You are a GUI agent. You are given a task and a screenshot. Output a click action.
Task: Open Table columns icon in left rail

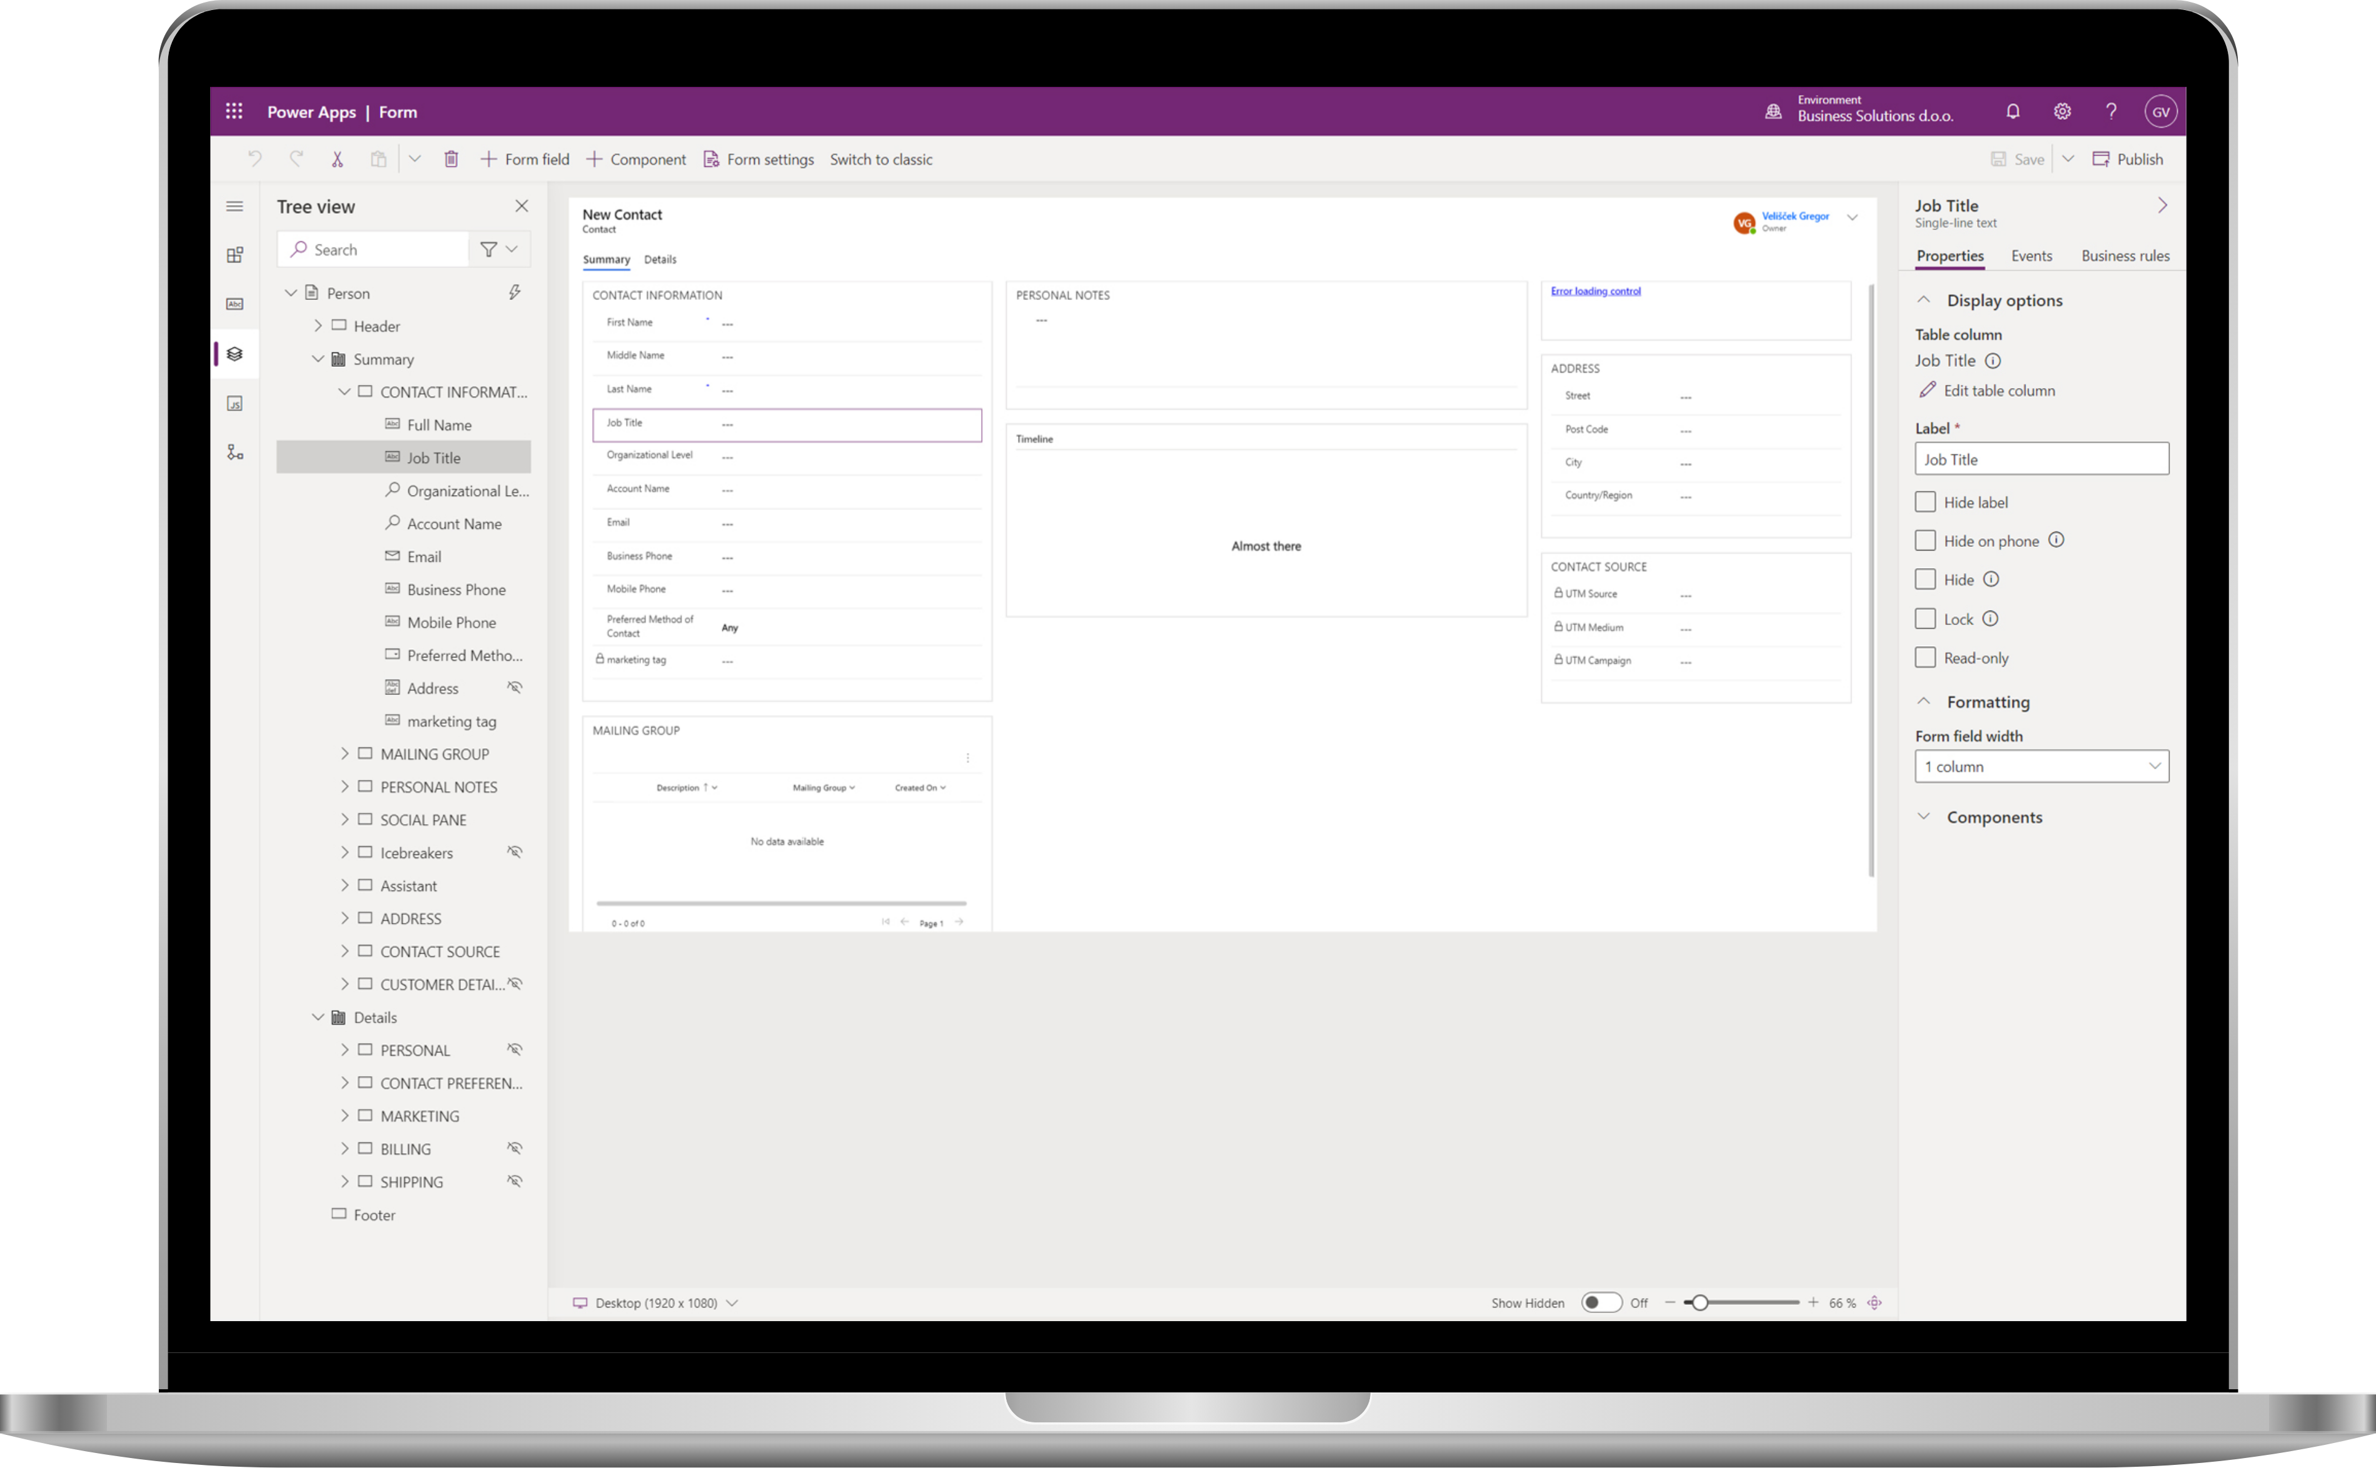[x=234, y=304]
